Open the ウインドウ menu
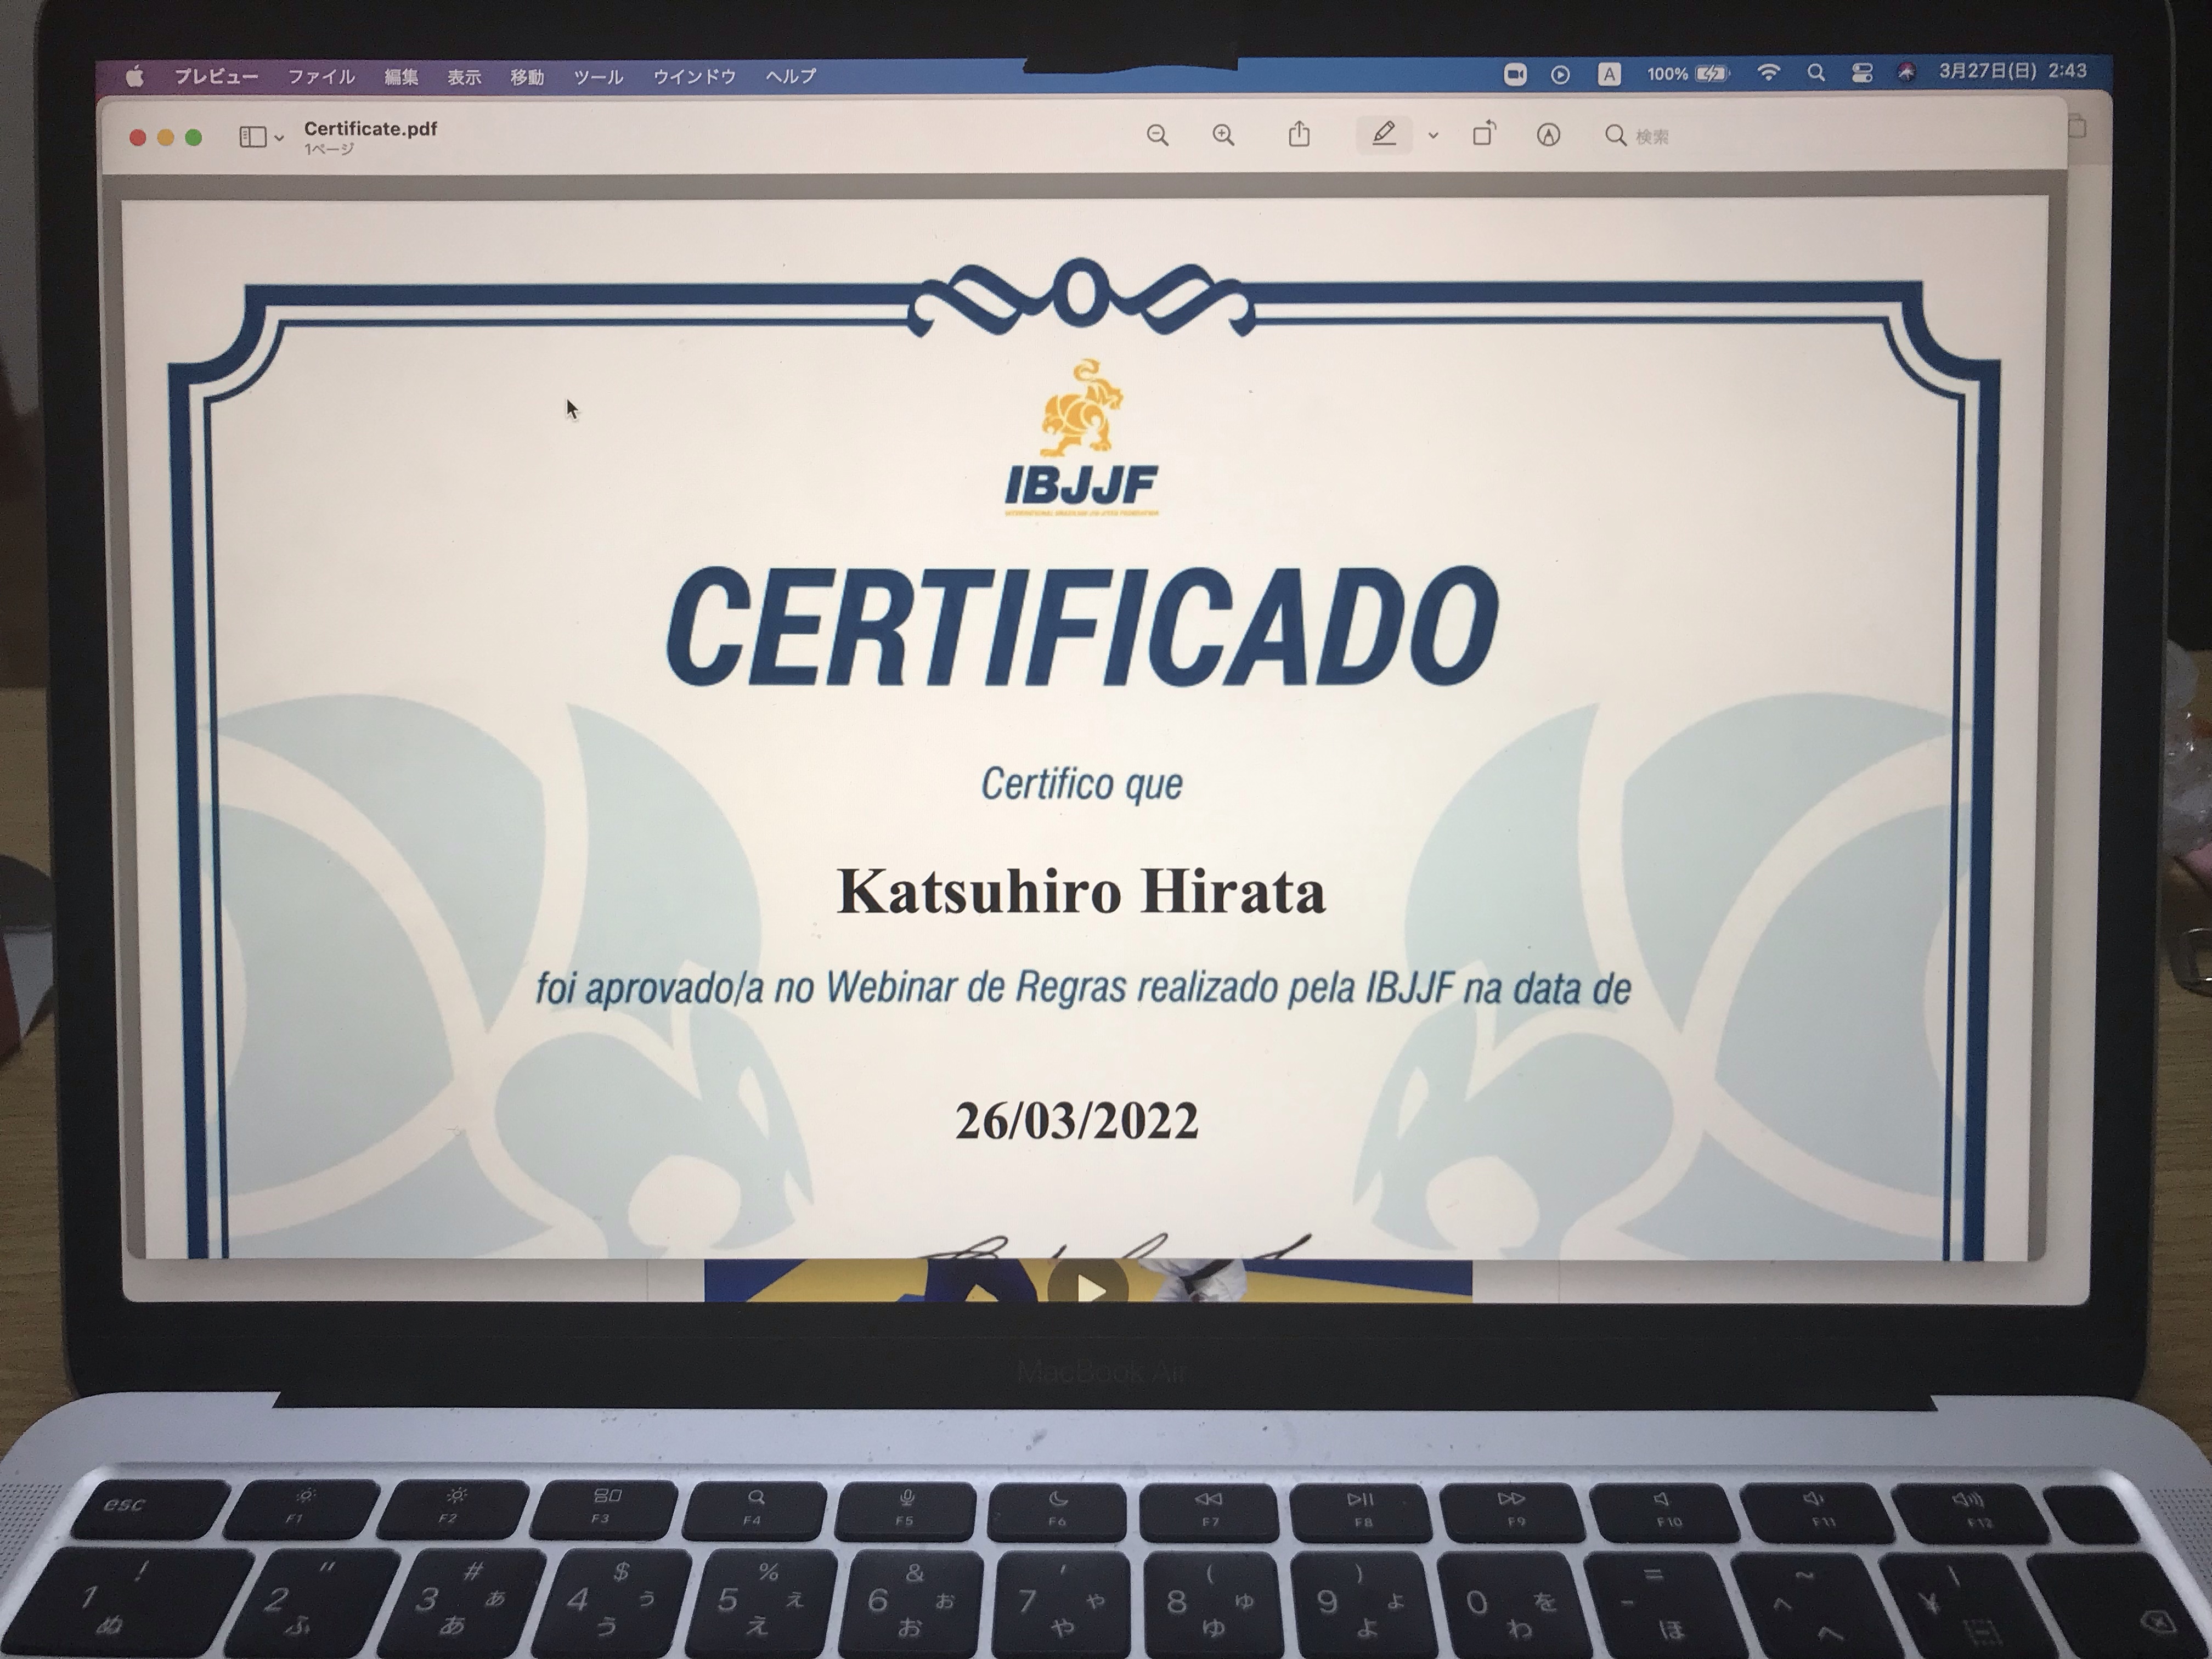This screenshot has width=2212, height=1659. [x=694, y=76]
